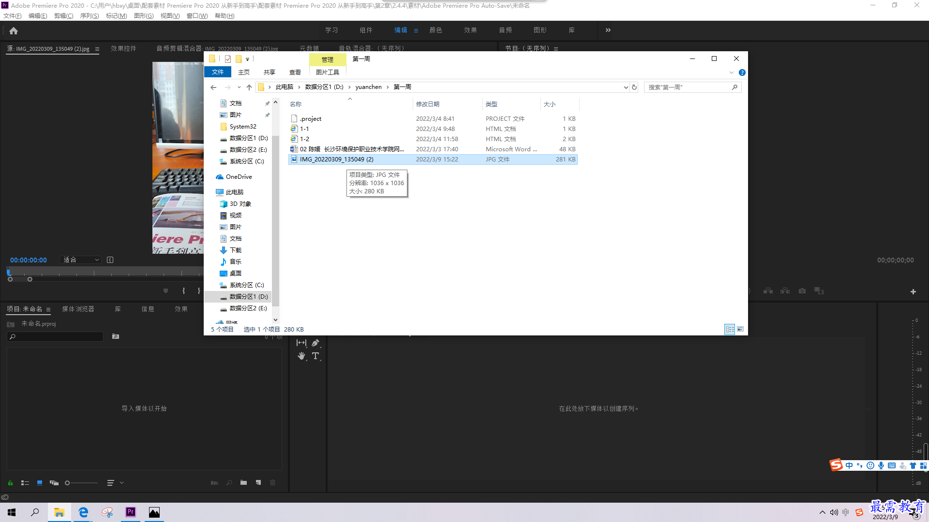Screen dimensions: 929x522
Task: Open the 适合 zoom level dropdown
Action: pyautogui.click(x=80, y=260)
